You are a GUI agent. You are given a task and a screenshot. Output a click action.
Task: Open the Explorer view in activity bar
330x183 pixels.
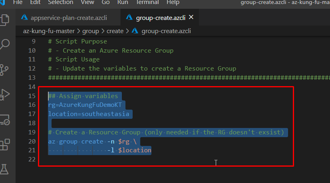click(5, 19)
